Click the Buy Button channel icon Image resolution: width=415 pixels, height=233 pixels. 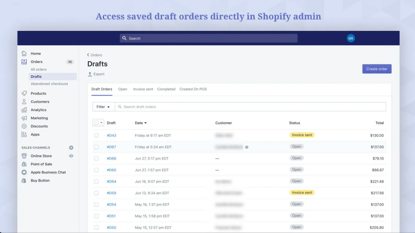click(x=24, y=180)
